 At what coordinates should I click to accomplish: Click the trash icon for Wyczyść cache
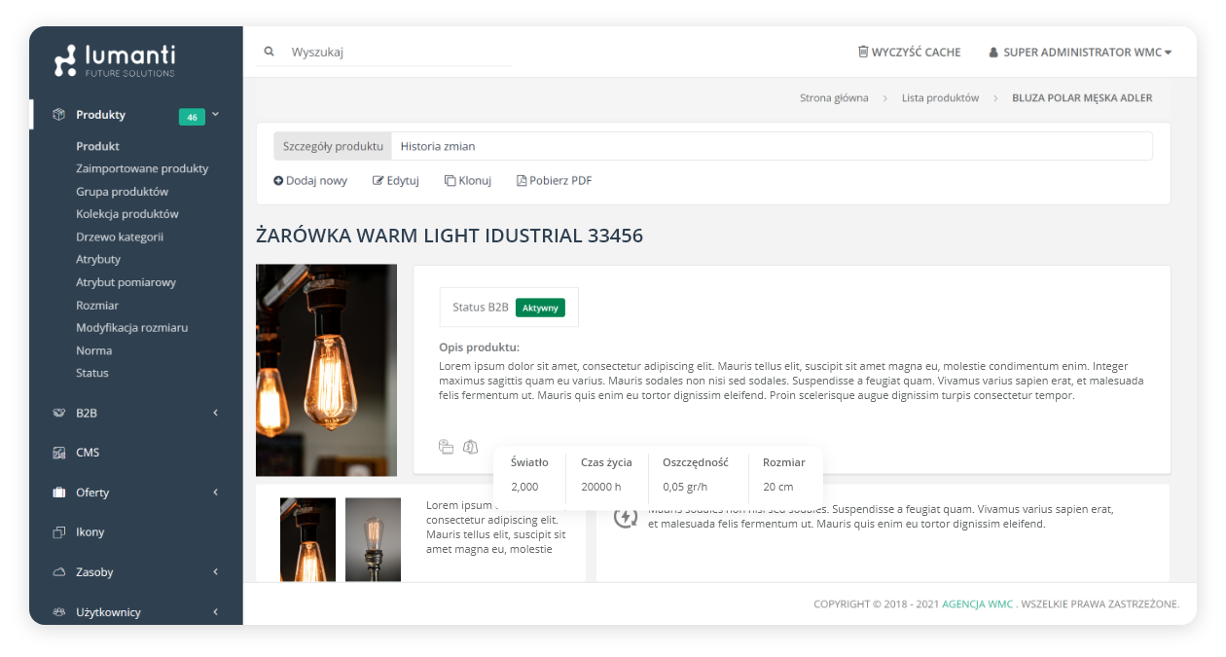point(863,52)
